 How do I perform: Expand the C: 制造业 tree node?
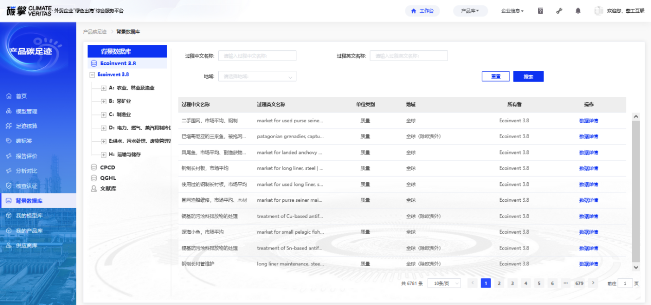coord(103,115)
